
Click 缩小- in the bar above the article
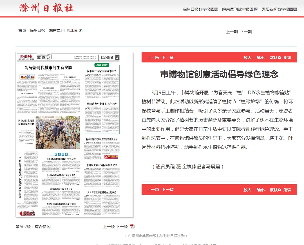pyautogui.click(x=261, y=57)
